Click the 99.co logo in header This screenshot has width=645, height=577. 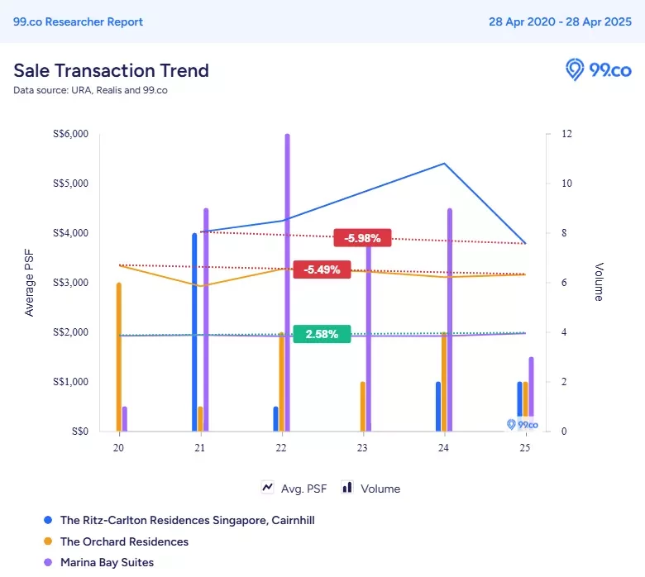pyautogui.click(x=598, y=69)
